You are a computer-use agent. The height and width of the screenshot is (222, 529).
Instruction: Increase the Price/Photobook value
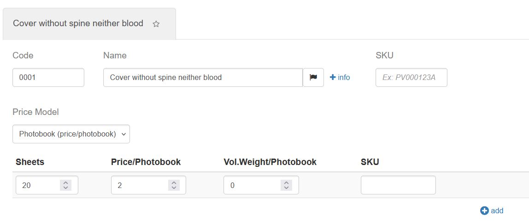[174, 182]
